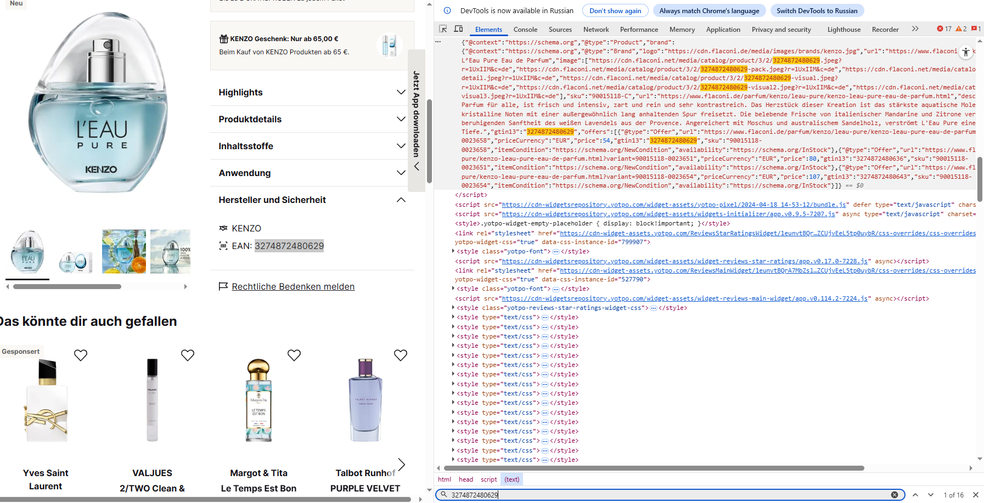Screen dimensions: 984x503
Task: Select the html breadcrumb
Action: tap(445, 479)
